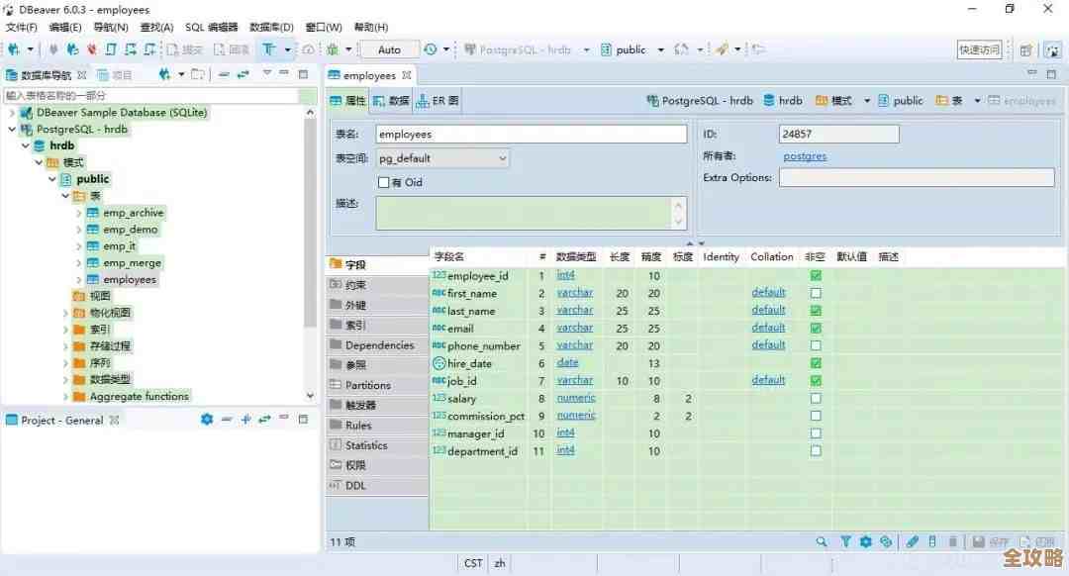Viewport: 1069px width, 576px height.
Task: Click the gear icon in Project panel
Action: tap(207, 420)
